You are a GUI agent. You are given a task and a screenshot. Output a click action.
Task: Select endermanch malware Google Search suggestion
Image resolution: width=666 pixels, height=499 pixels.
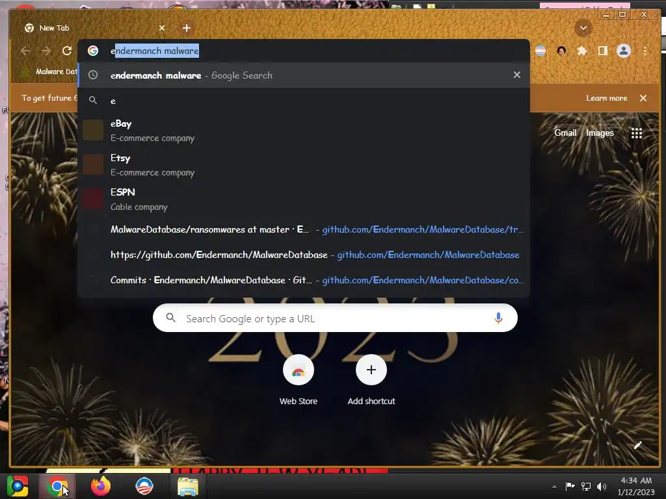(304, 75)
